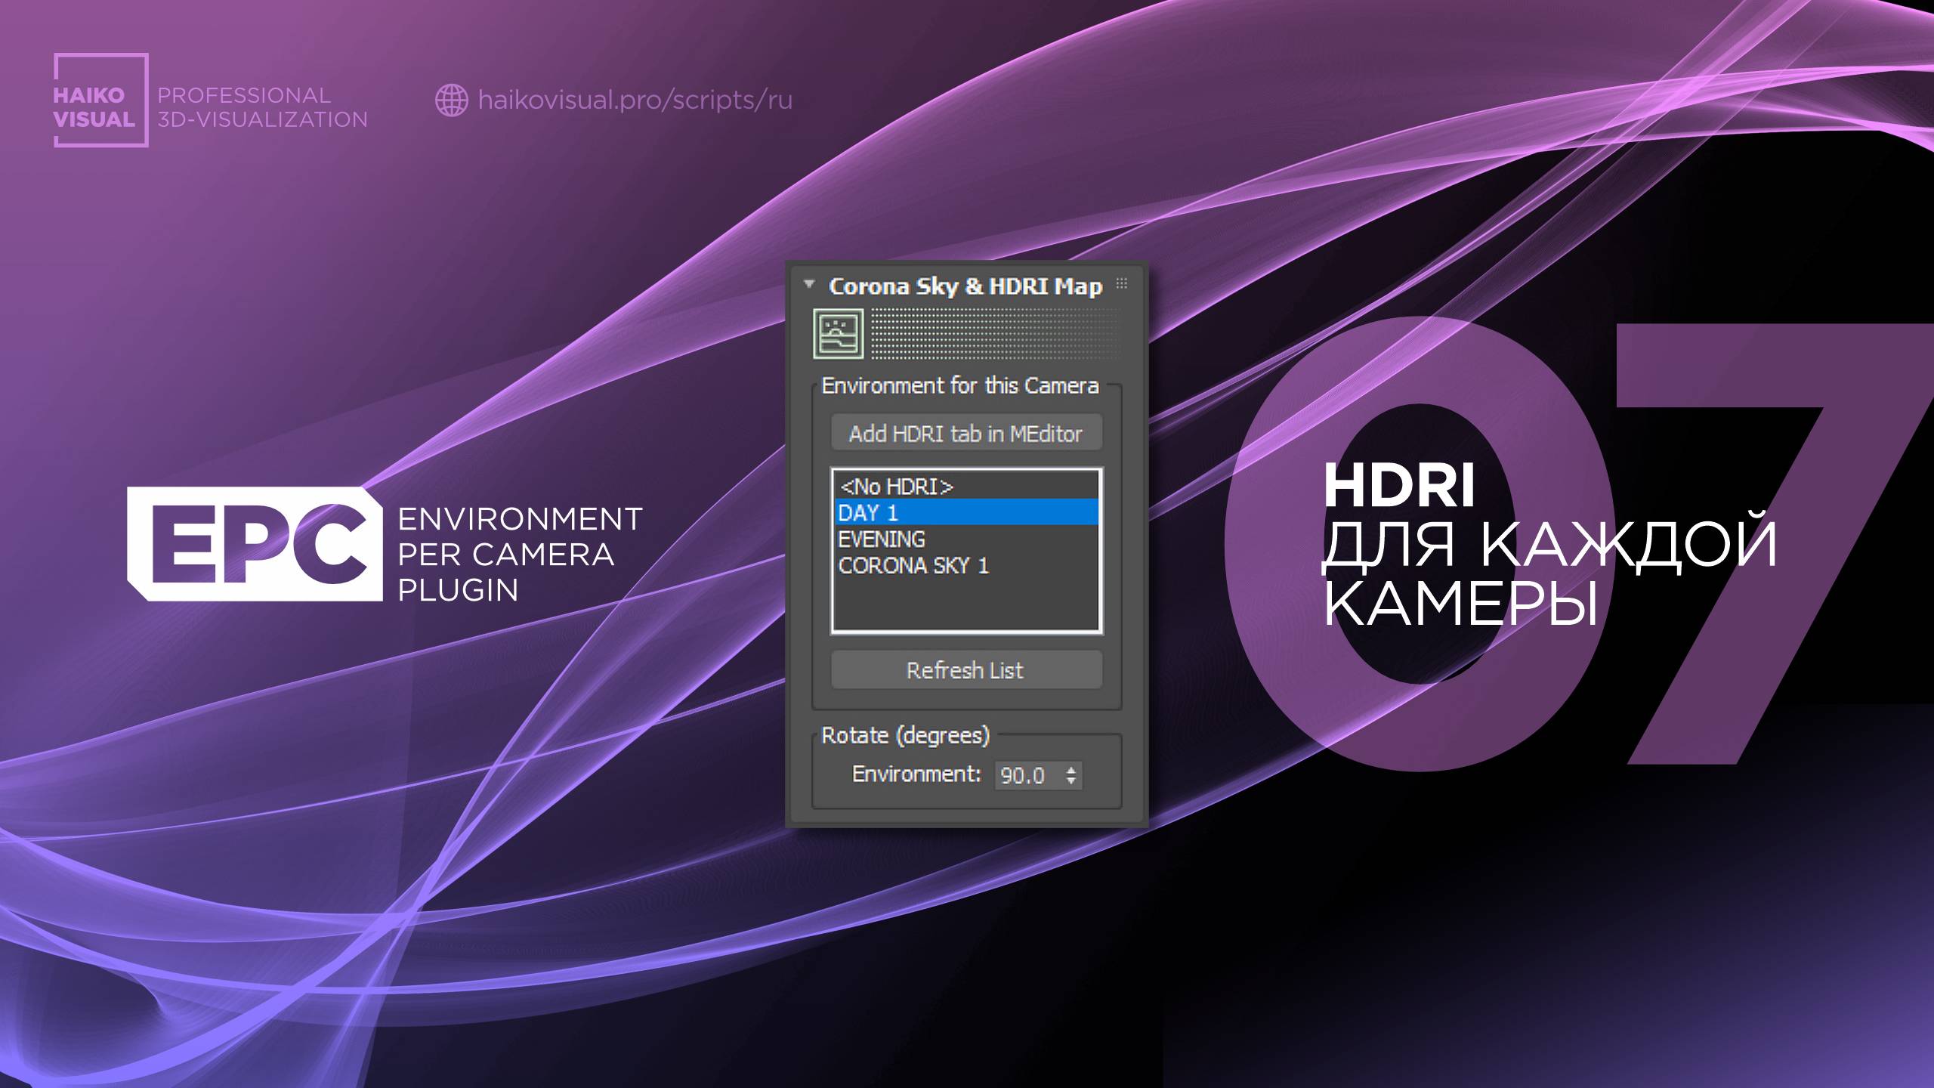
Task: Select EVENING in the HDRI list
Action: [x=966, y=539]
